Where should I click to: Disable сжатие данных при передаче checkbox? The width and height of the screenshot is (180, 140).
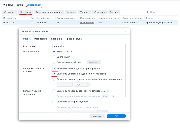point(54,68)
